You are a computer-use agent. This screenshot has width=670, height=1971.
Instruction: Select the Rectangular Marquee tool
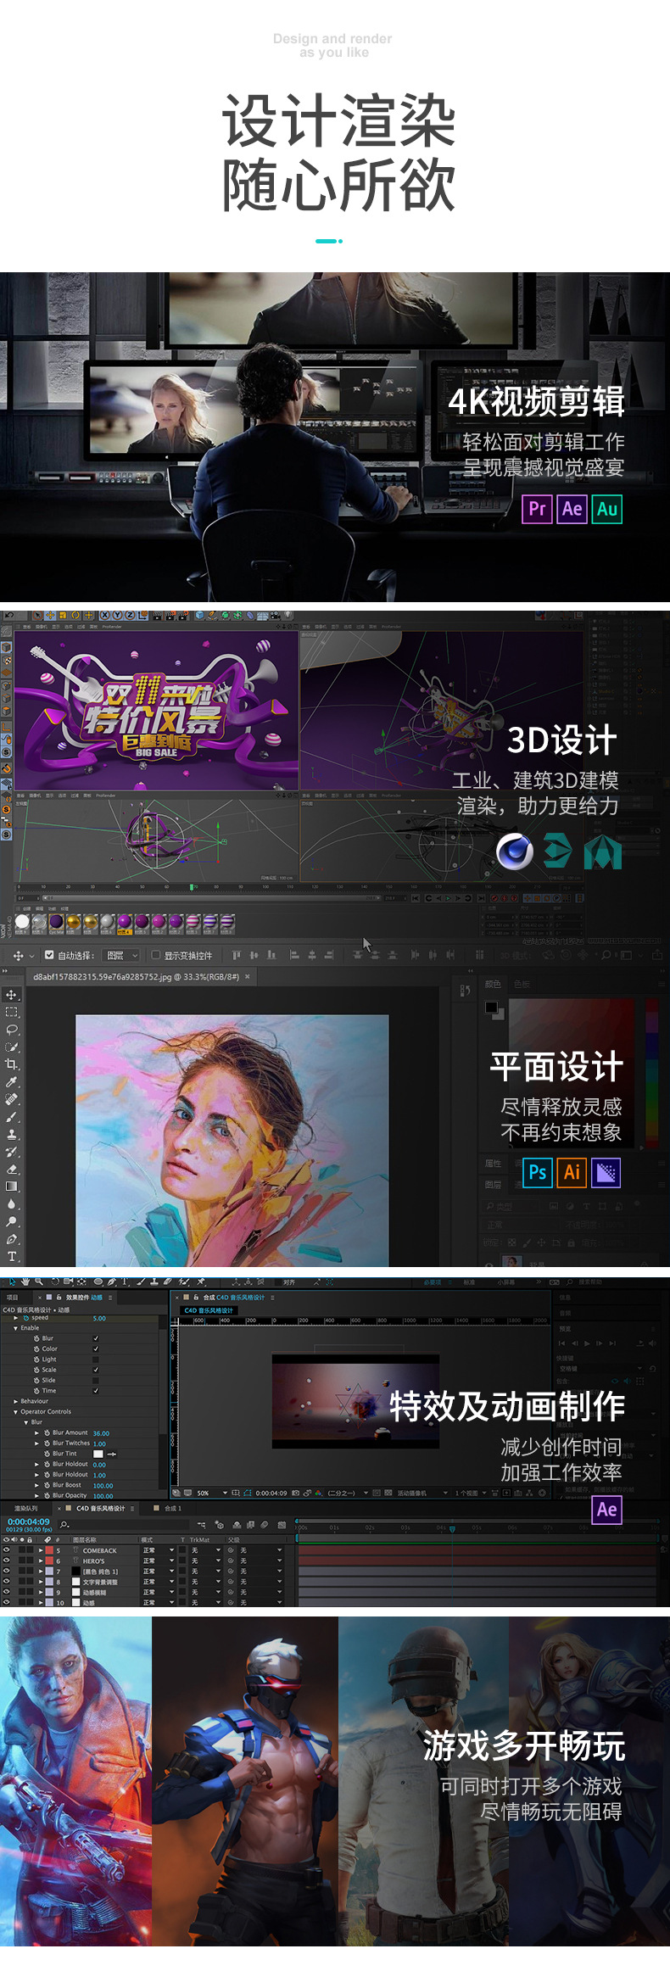coord(12,1012)
